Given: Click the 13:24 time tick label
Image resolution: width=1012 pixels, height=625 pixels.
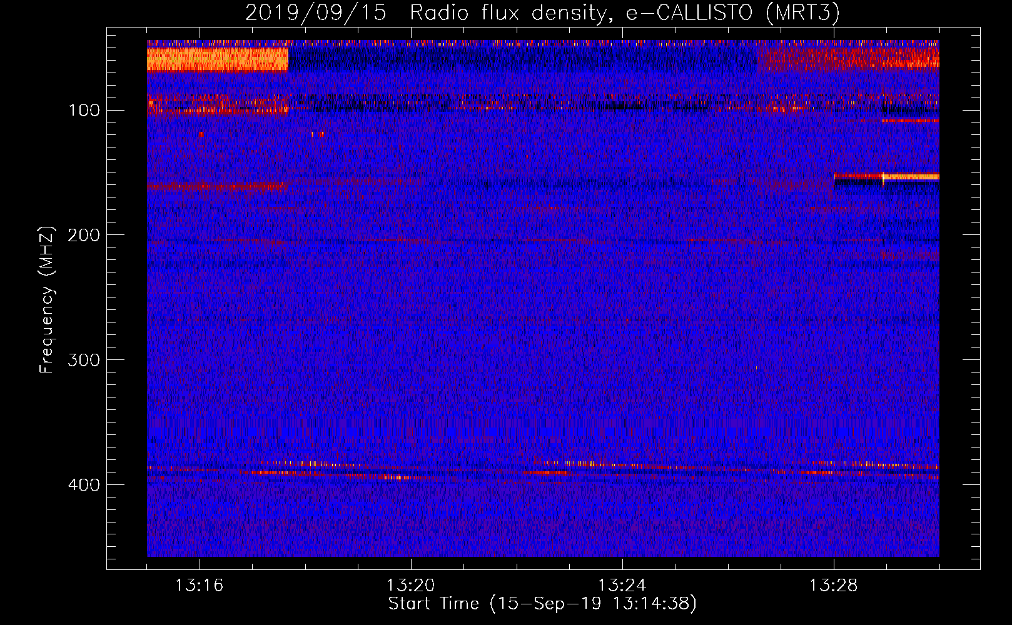Looking at the screenshot, I should click(x=622, y=586).
